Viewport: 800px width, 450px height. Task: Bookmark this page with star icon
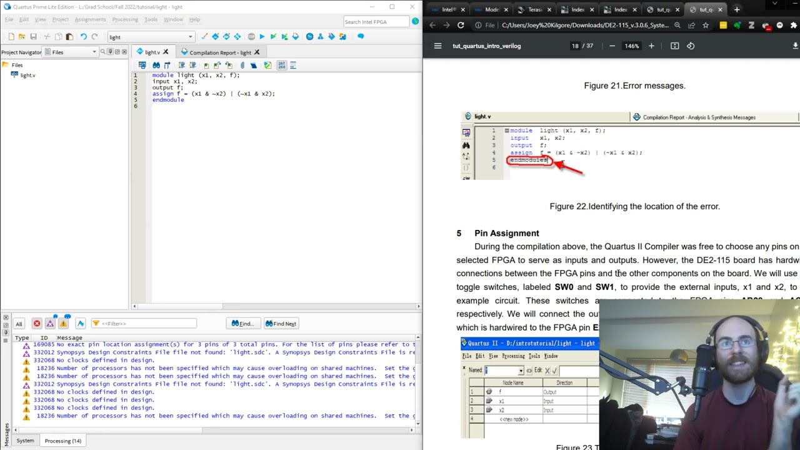[x=706, y=25]
